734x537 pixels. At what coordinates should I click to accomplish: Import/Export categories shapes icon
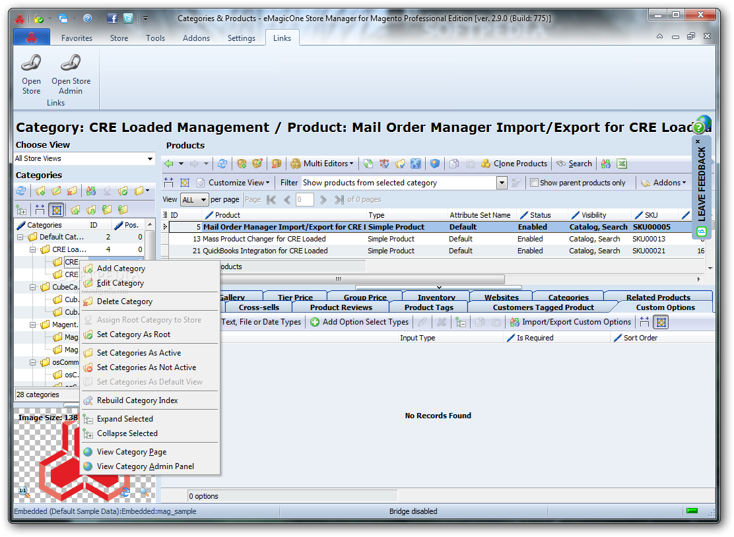[91, 191]
